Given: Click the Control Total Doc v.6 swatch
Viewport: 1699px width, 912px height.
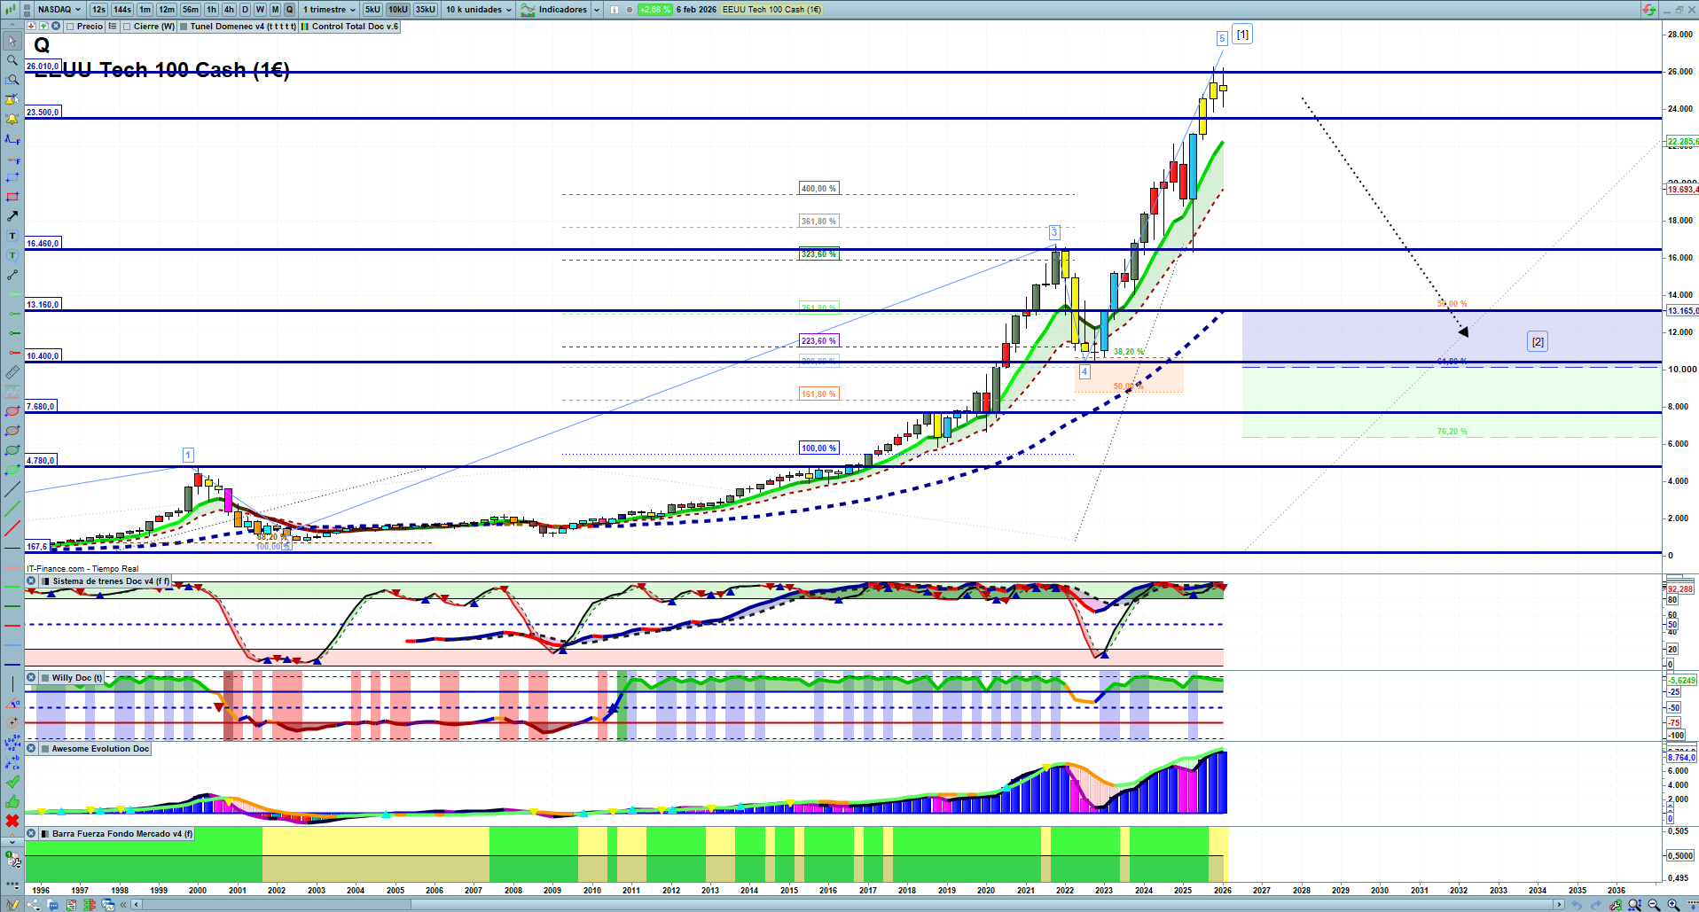Looking at the screenshot, I should pyautogui.click(x=305, y=27).
